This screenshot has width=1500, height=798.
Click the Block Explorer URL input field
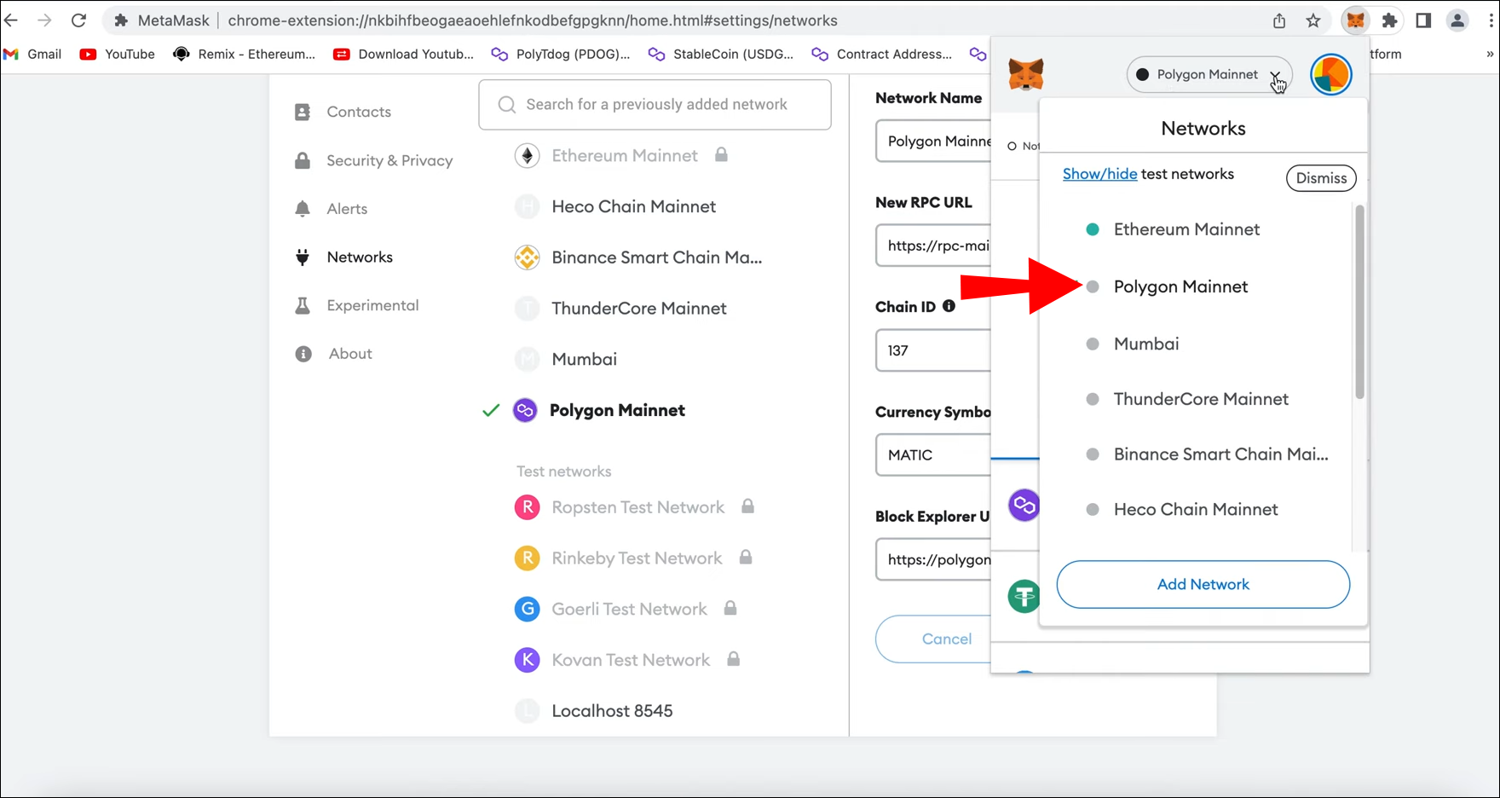933,559
